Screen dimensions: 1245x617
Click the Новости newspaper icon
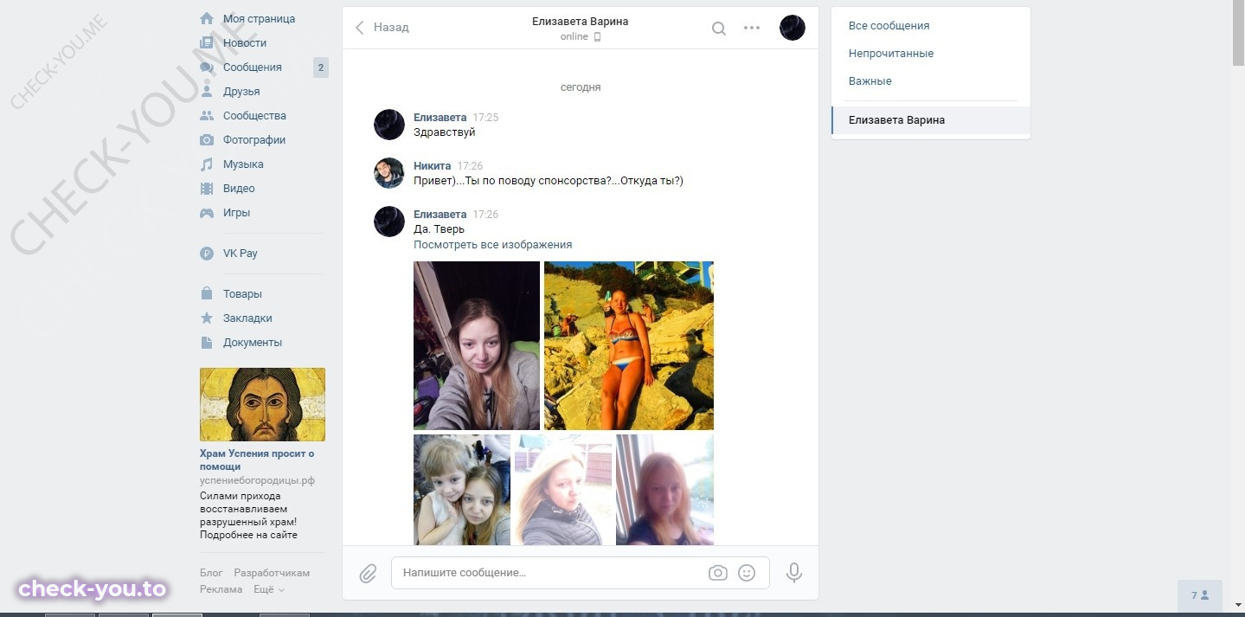pos(207,42)
